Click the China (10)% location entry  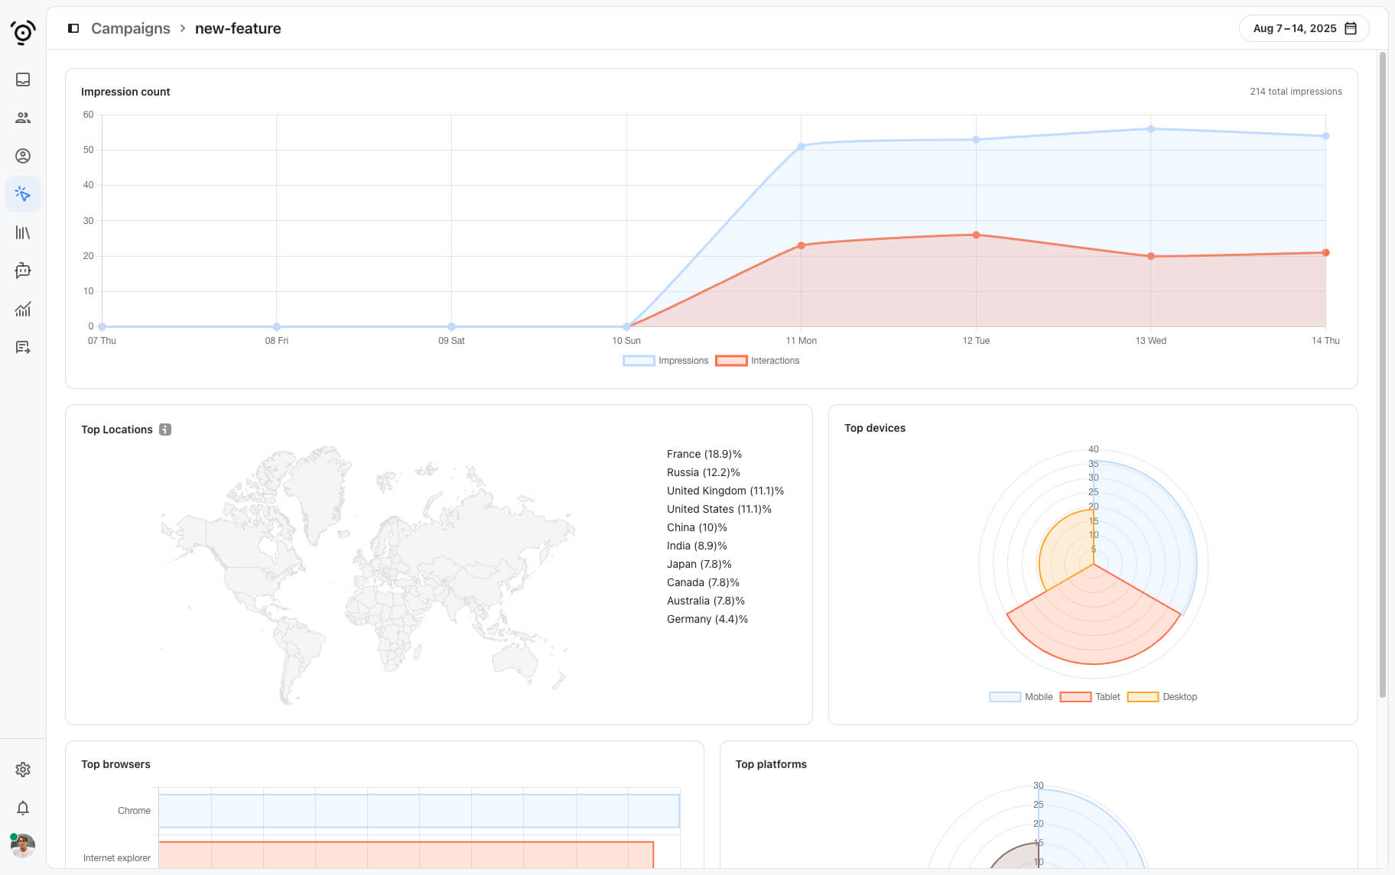coord(697,527)
